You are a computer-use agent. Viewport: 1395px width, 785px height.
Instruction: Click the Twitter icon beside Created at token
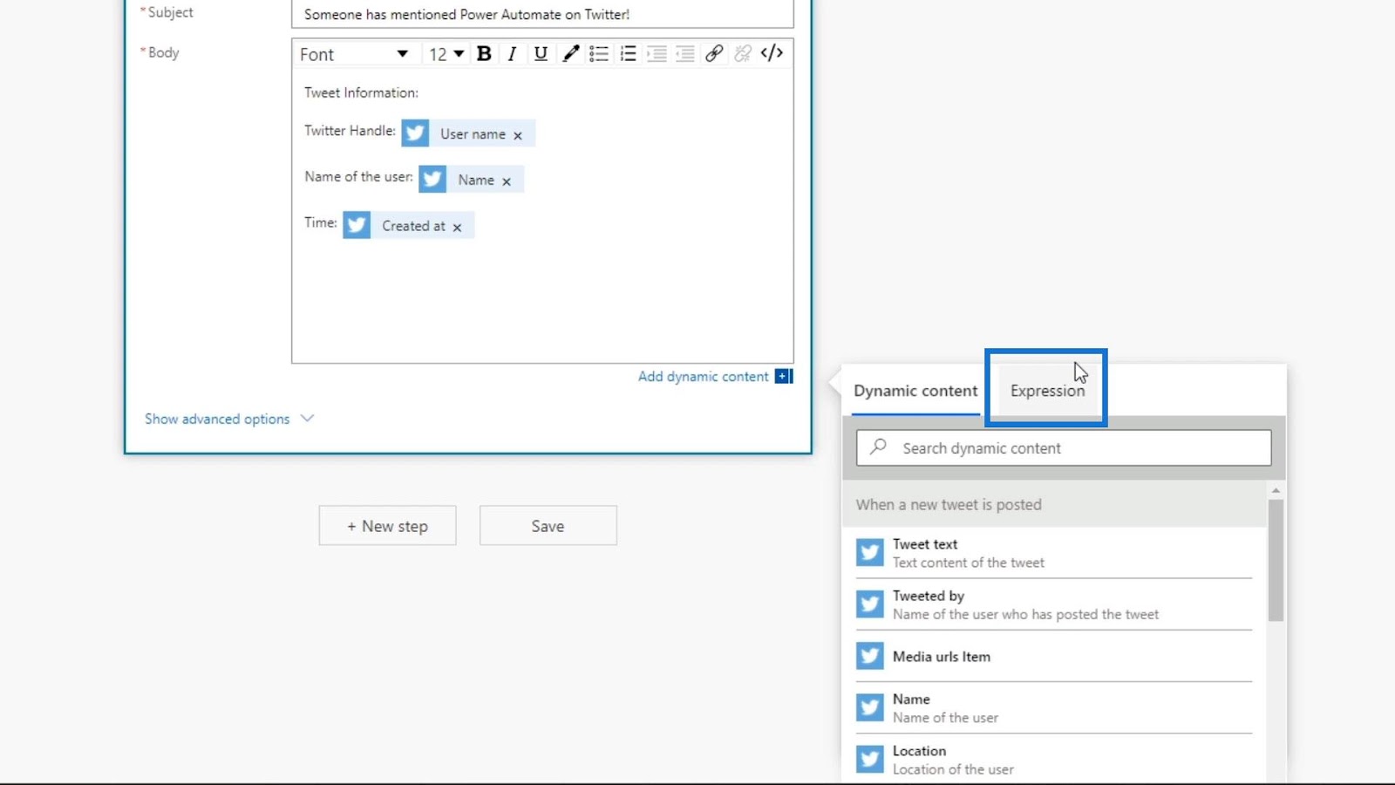point(357,225)
